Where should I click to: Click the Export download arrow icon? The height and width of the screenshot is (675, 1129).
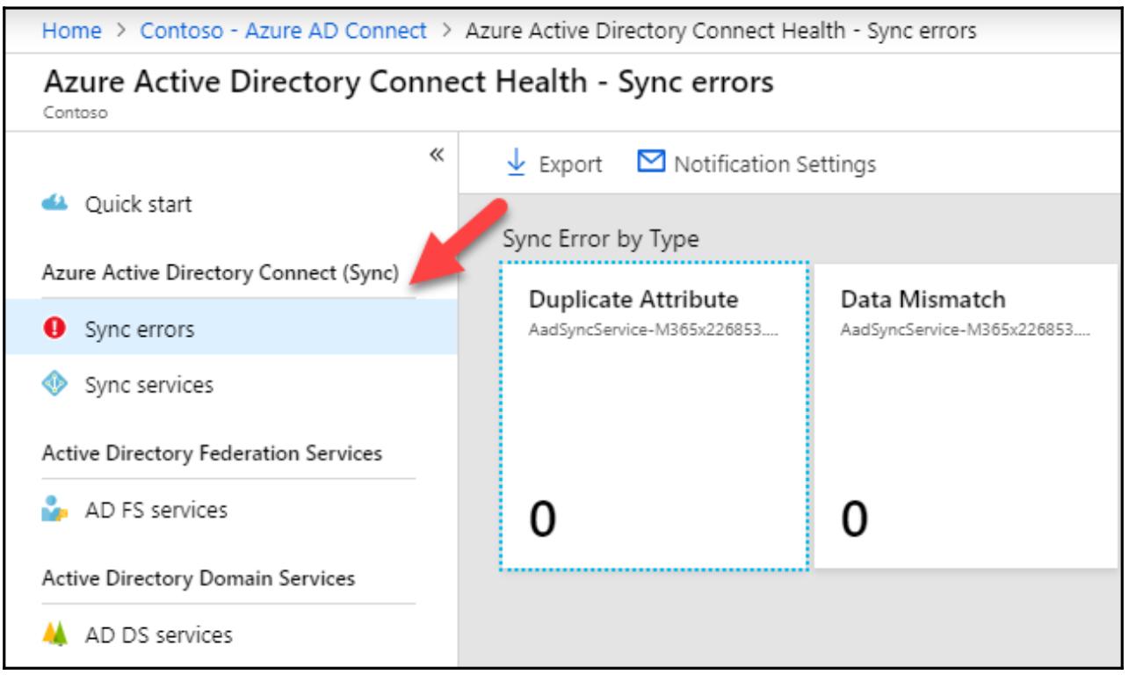(517, 163)
